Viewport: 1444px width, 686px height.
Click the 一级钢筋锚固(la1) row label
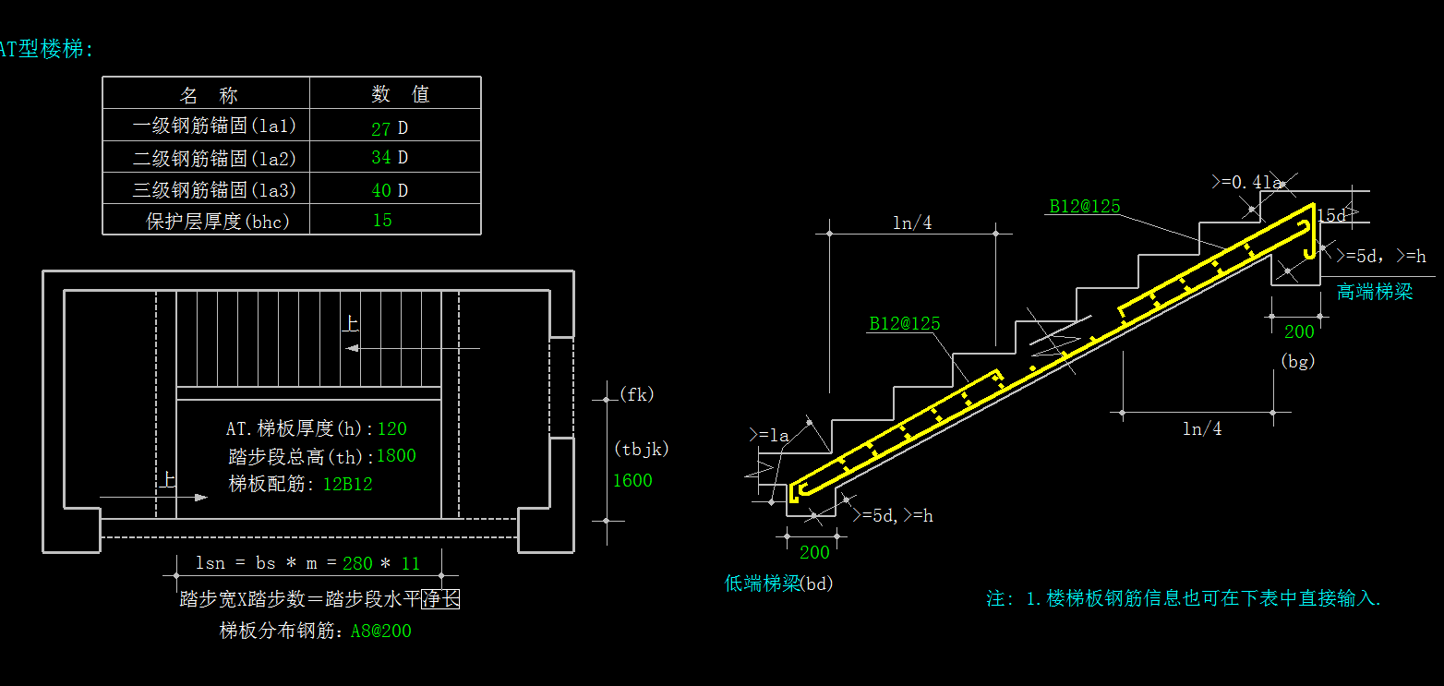tap(214, 126)
